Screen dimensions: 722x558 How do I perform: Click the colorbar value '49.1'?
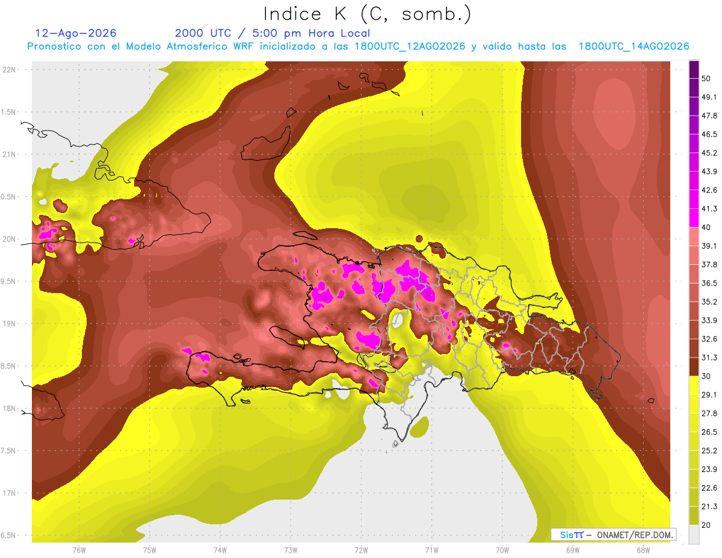(x=709, y=98)
